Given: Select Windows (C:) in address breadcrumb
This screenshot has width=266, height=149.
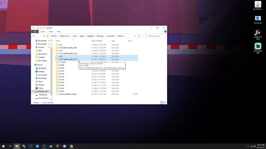Looking at the screenshot, I should pos(65,36).
